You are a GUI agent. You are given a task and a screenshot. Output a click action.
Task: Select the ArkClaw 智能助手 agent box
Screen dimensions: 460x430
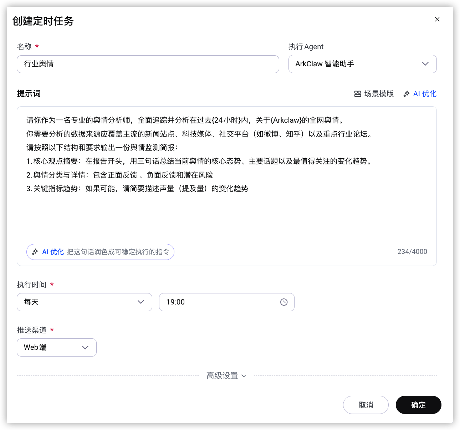(363, 64)
